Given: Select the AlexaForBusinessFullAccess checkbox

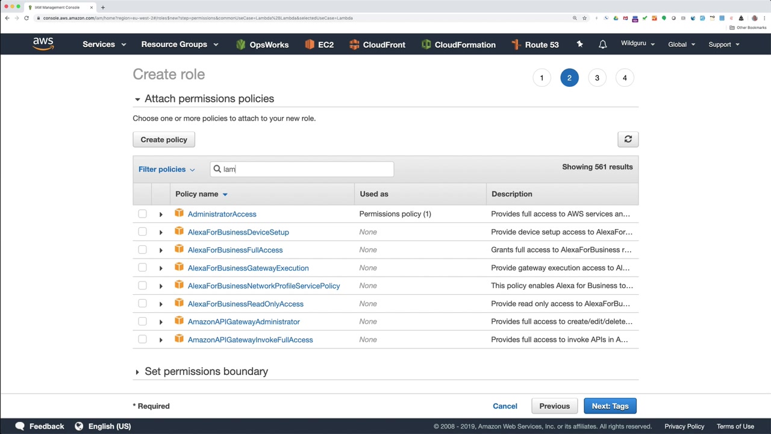Looking at the screenshot, I should (142, 250).
